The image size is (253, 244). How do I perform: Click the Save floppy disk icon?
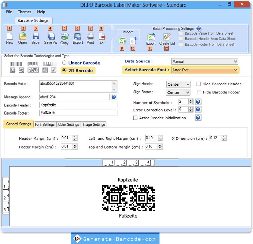point(35,36)
